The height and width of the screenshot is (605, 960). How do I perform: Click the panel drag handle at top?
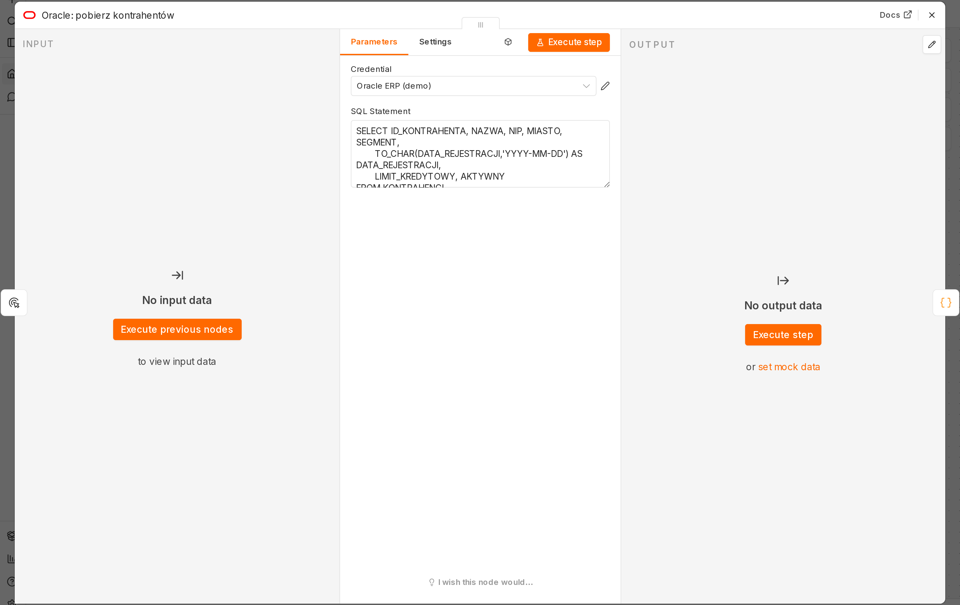pos(480,25)
